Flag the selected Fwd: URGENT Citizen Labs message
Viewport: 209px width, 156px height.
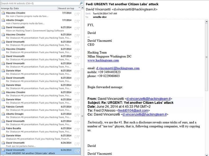click(78, 151)
